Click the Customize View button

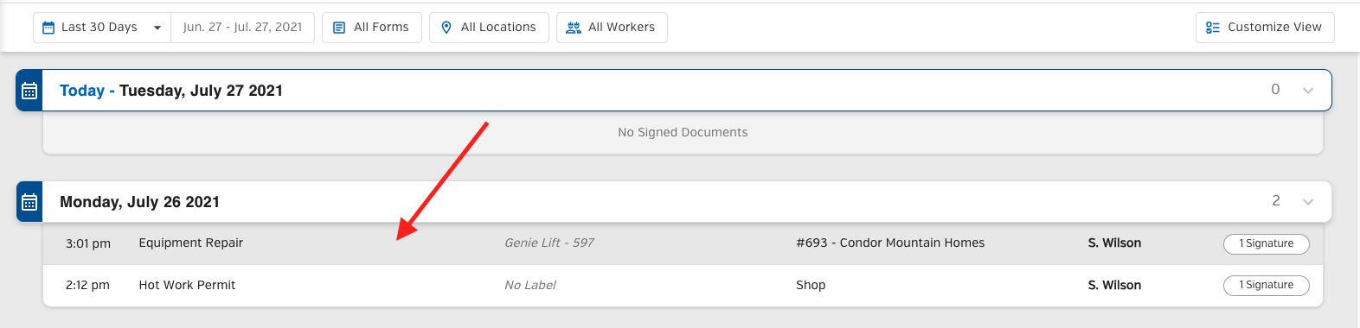click(1265, 28)
